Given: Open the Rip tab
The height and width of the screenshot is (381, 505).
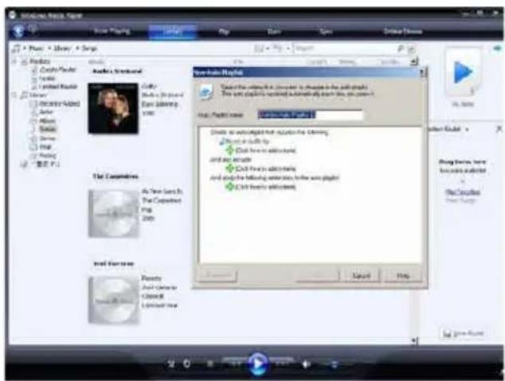Looking at the screenshot, I should tap(224, 32).
